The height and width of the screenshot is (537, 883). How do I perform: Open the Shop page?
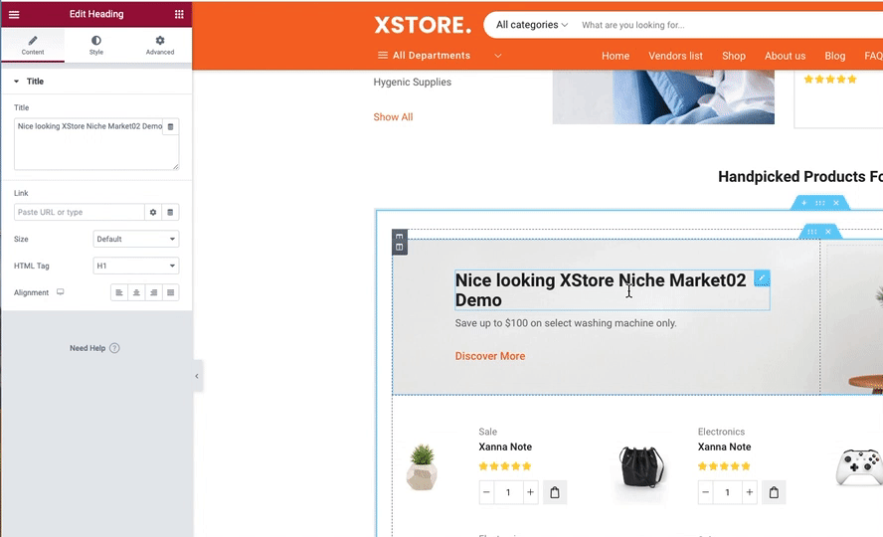(734, 56)
